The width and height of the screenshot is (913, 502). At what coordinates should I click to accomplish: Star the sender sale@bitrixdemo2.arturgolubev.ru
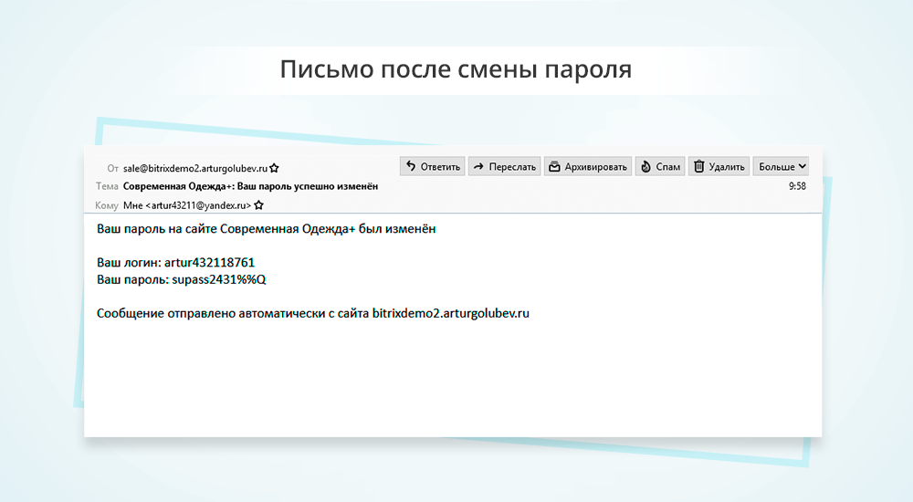(274, 168)
